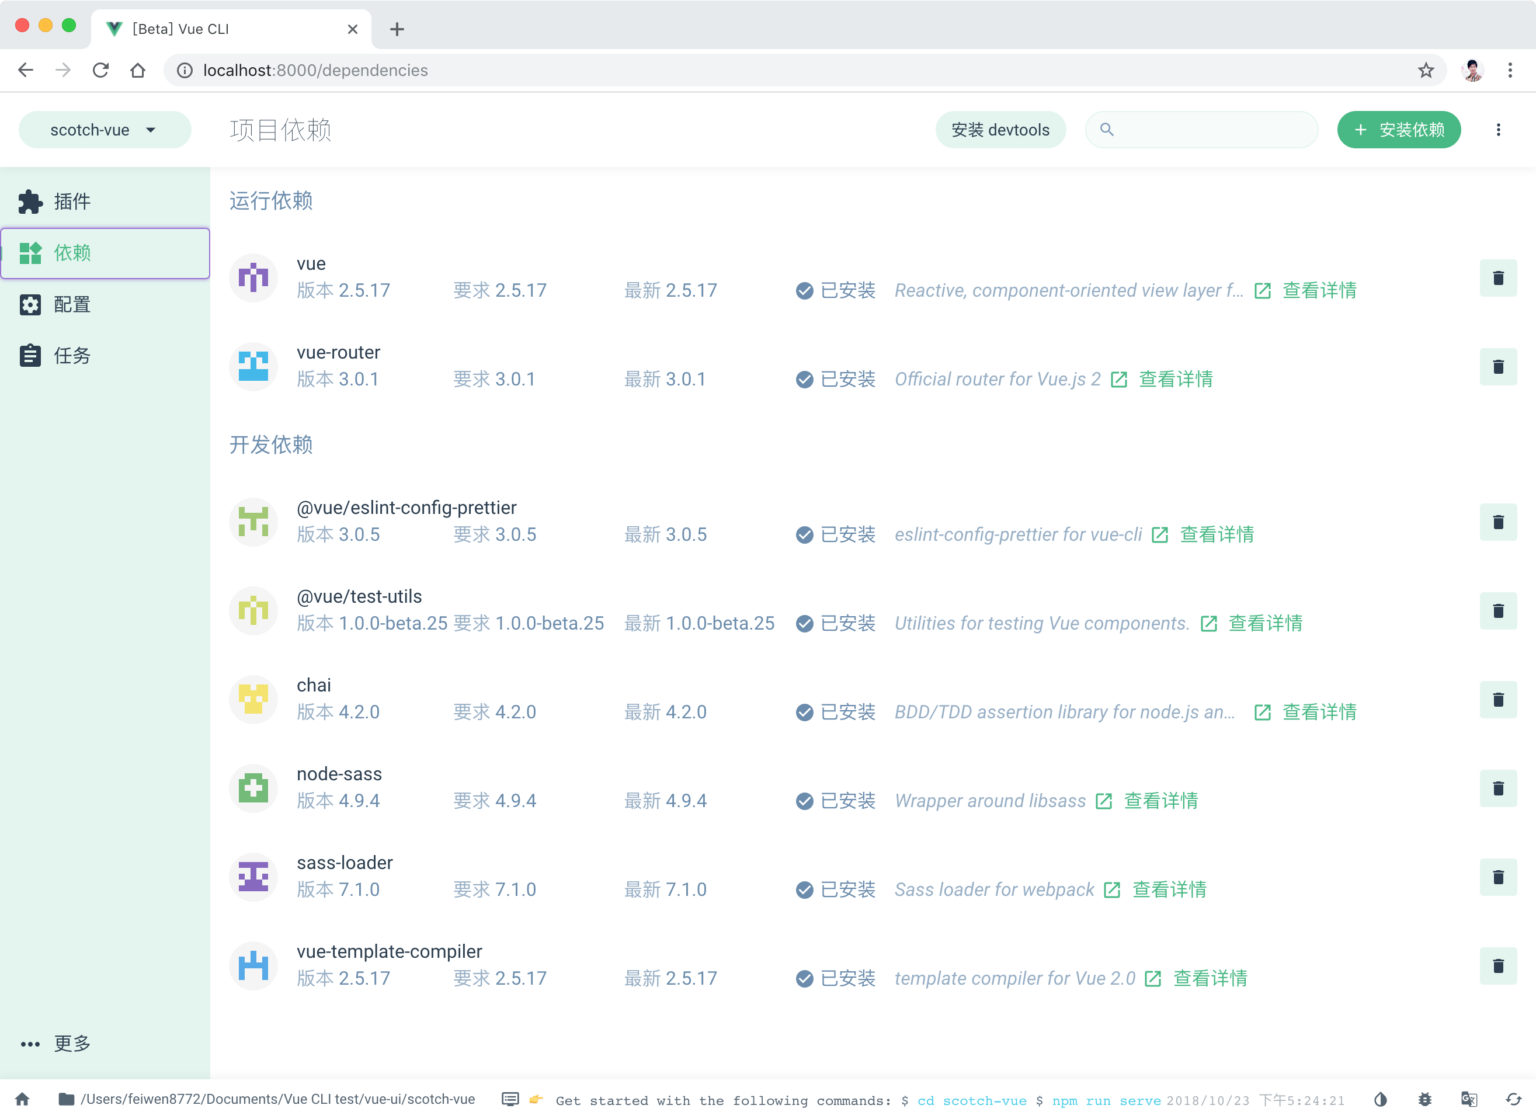Toggle the logs console icon in status bar

[x=510, y=1099]
